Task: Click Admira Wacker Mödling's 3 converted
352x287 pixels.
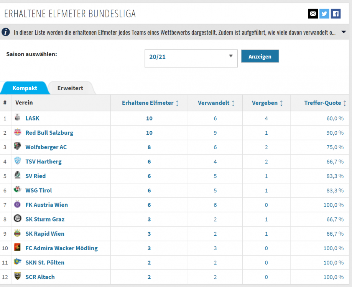Action: coord(215,248)
